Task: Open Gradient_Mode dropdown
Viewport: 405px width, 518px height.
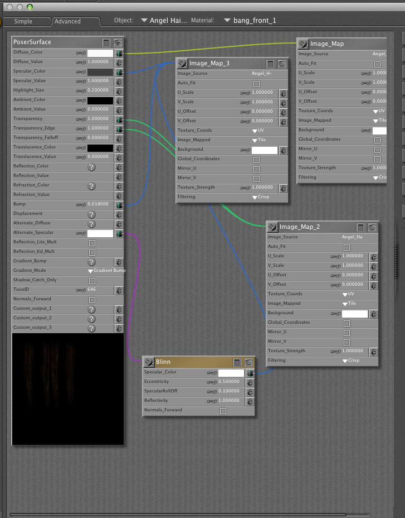Action: point(106,271)
